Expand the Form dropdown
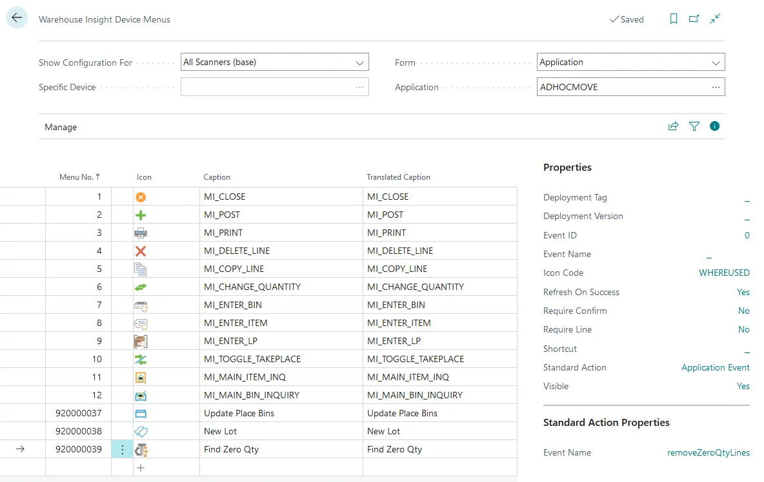764x482 pixels. (715, 63)
